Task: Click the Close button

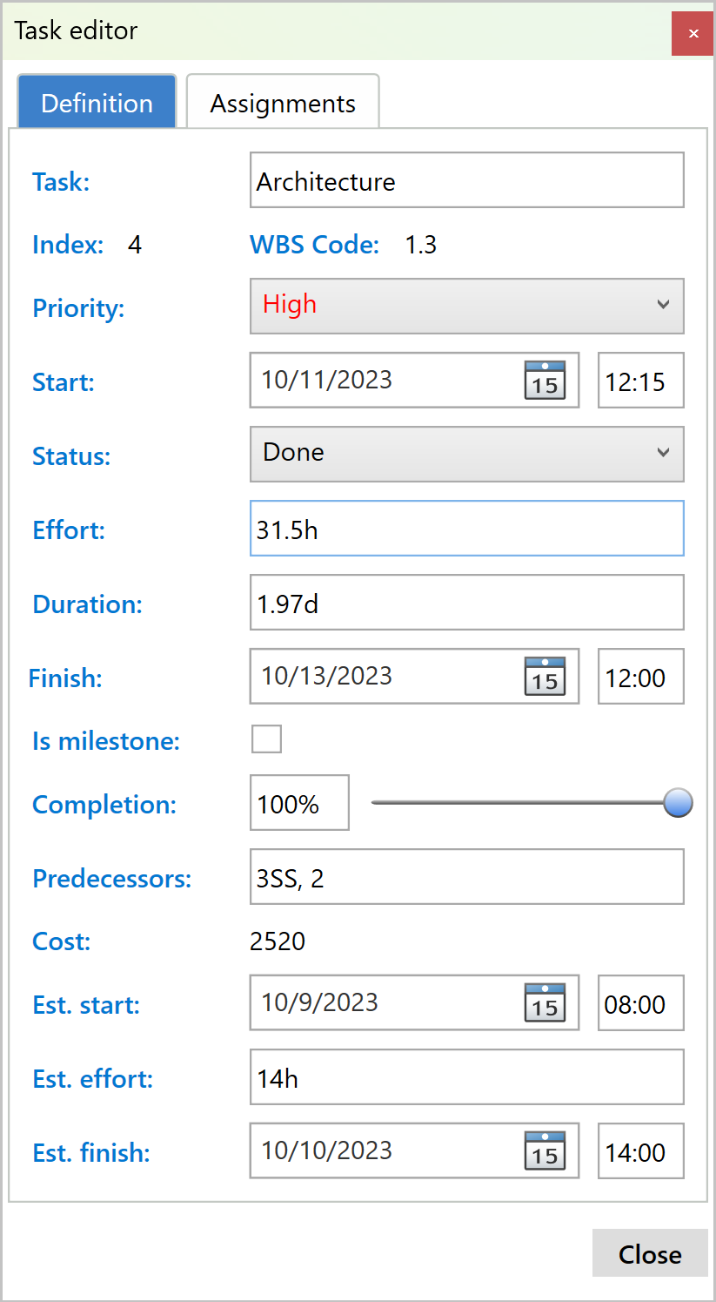Action: point(650,1254)
